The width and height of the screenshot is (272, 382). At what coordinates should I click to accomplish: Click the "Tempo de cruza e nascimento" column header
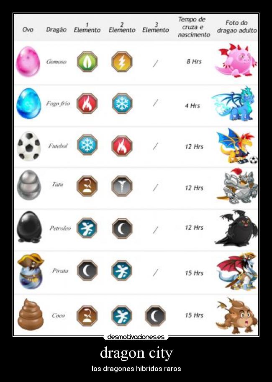pyautogui.click(x=194, y=27)
